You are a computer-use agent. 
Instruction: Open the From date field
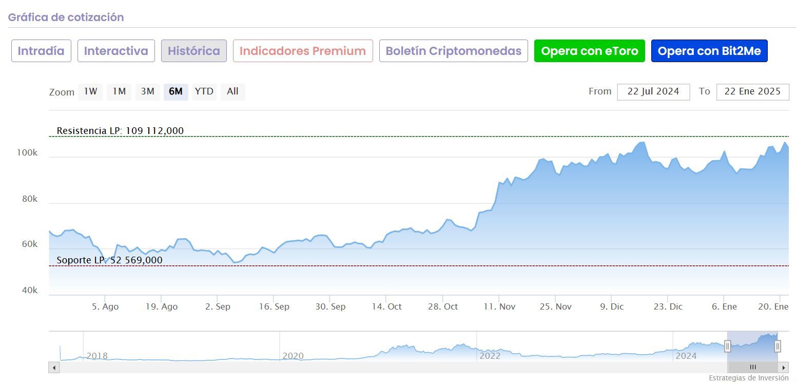pyautogui.click(x=653, y=92)
